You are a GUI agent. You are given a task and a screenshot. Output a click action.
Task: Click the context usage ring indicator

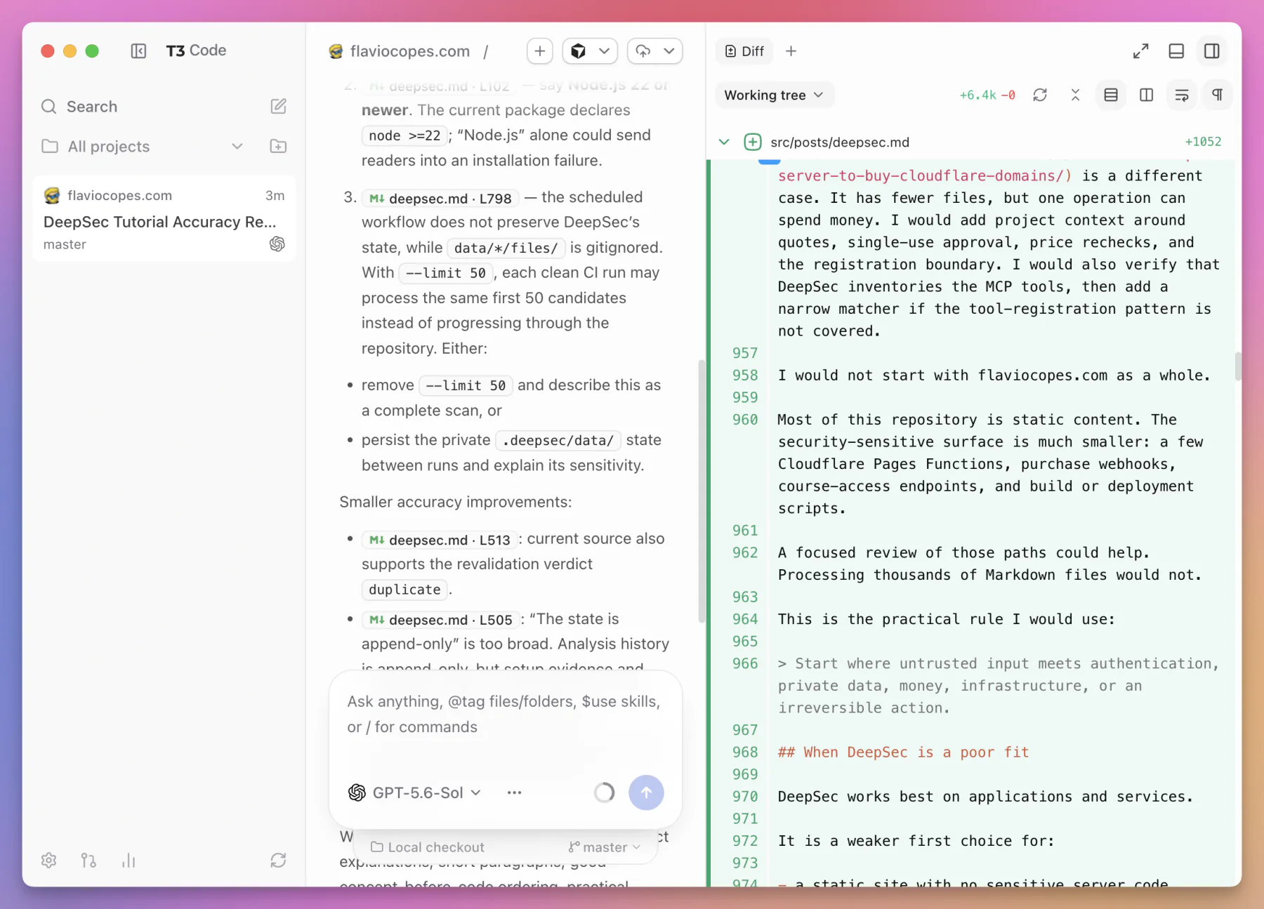[x=604, y=792]
